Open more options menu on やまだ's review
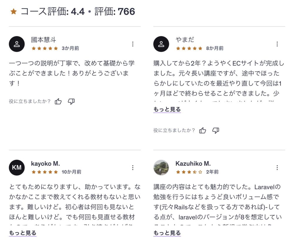 277,44
